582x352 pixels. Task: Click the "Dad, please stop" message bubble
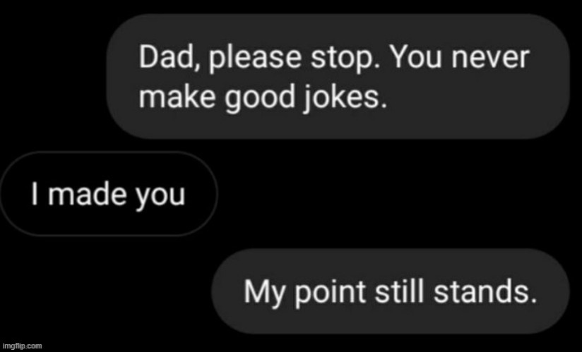[x=338, y=76]
